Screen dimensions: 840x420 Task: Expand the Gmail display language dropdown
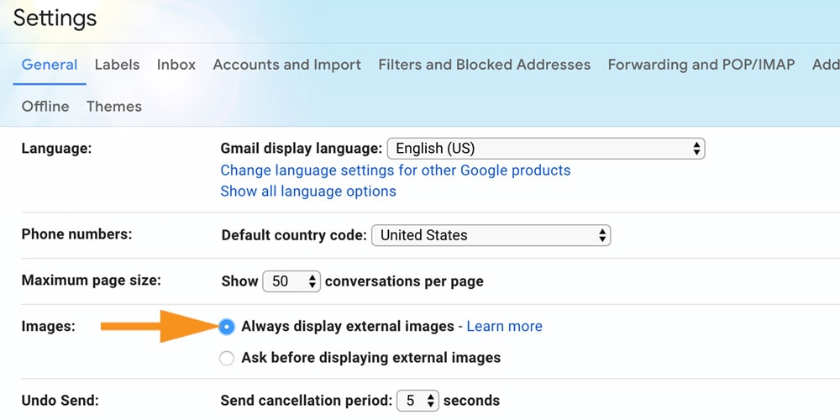click(x=545, y=149)
